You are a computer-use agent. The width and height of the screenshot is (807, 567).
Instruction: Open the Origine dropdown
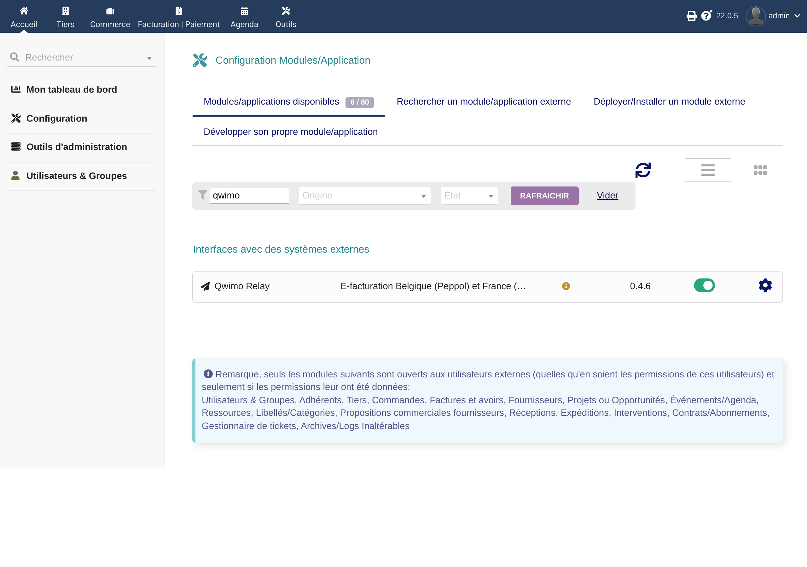[x=364, y=196]
